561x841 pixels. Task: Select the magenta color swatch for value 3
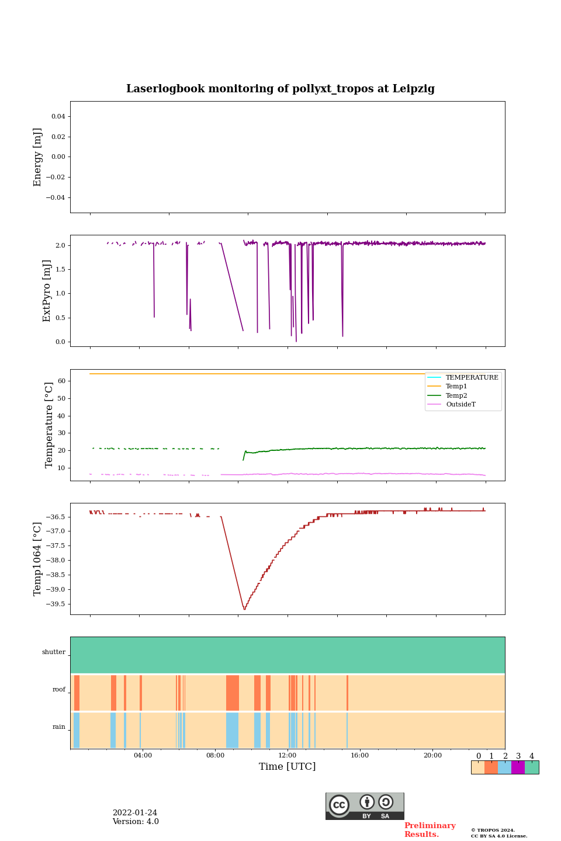518,767
